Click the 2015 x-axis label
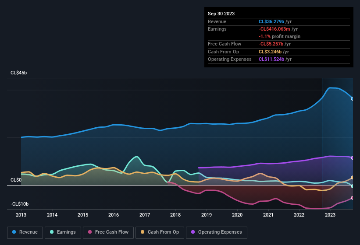 pyautogui.click(x=83, y=215)
